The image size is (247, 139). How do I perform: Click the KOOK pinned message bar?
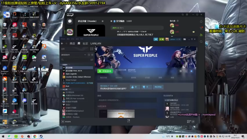[137, 28]
